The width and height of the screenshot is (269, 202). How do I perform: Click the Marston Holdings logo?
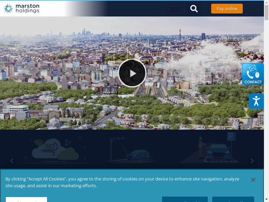coord(22,8)
